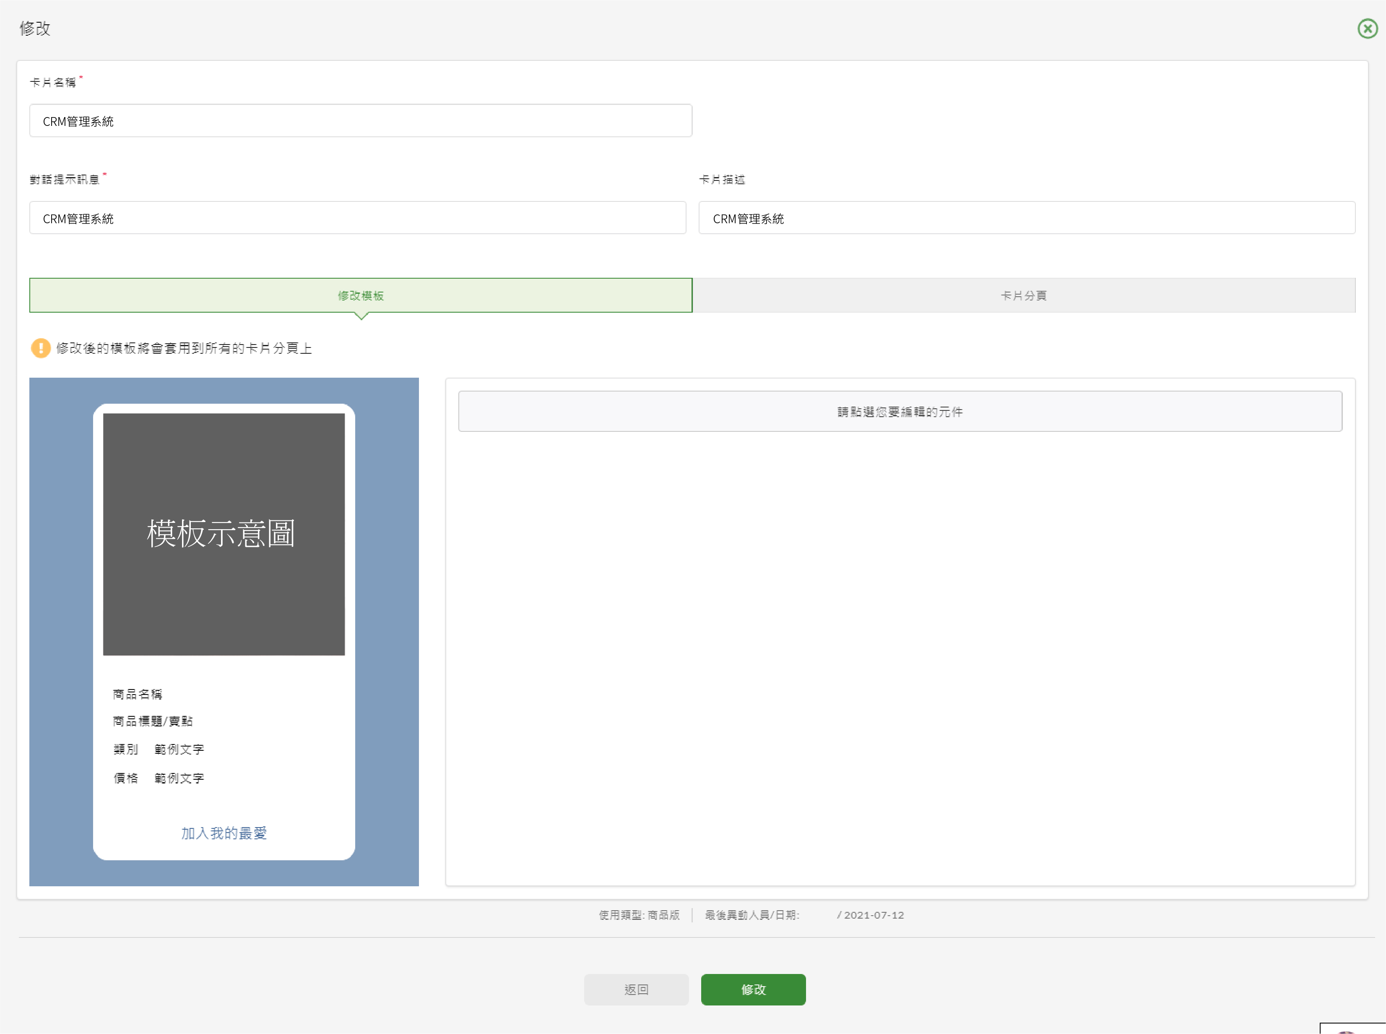
Task: Click the 價格 label in template preview
Action: (126, 778)
